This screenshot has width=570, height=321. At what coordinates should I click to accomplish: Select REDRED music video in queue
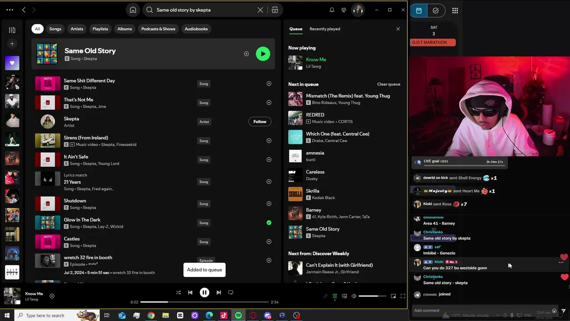coord(344,118)
